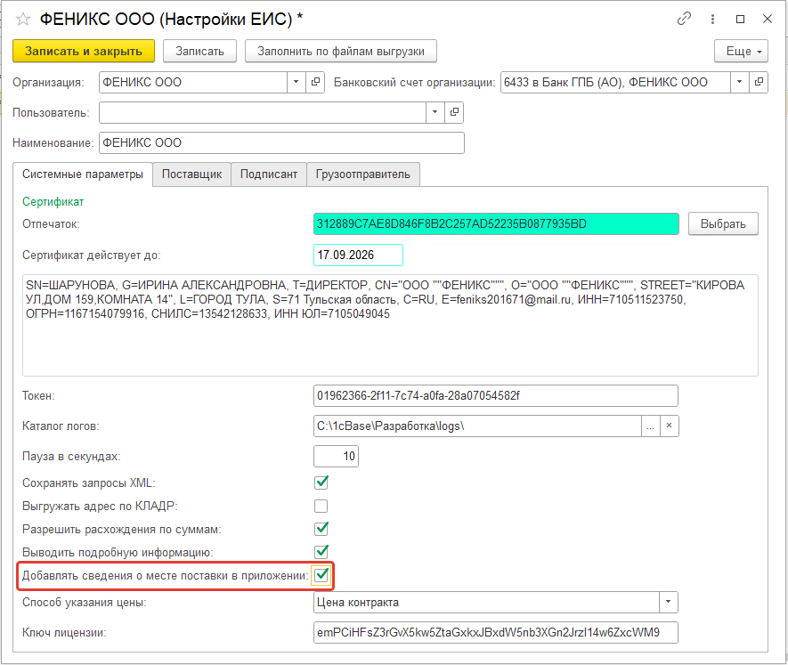
Task: Browse for Каталог логов with the ellipsis button
Action: click(650, 426)
